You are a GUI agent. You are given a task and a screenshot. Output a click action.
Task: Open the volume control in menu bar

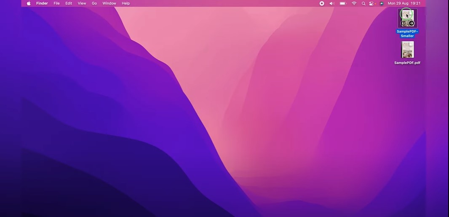click(x=332, y=3)
